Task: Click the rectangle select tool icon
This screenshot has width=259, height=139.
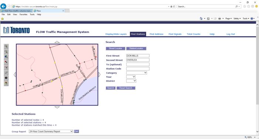Action: pyautogui.click(x=6, y=67)
